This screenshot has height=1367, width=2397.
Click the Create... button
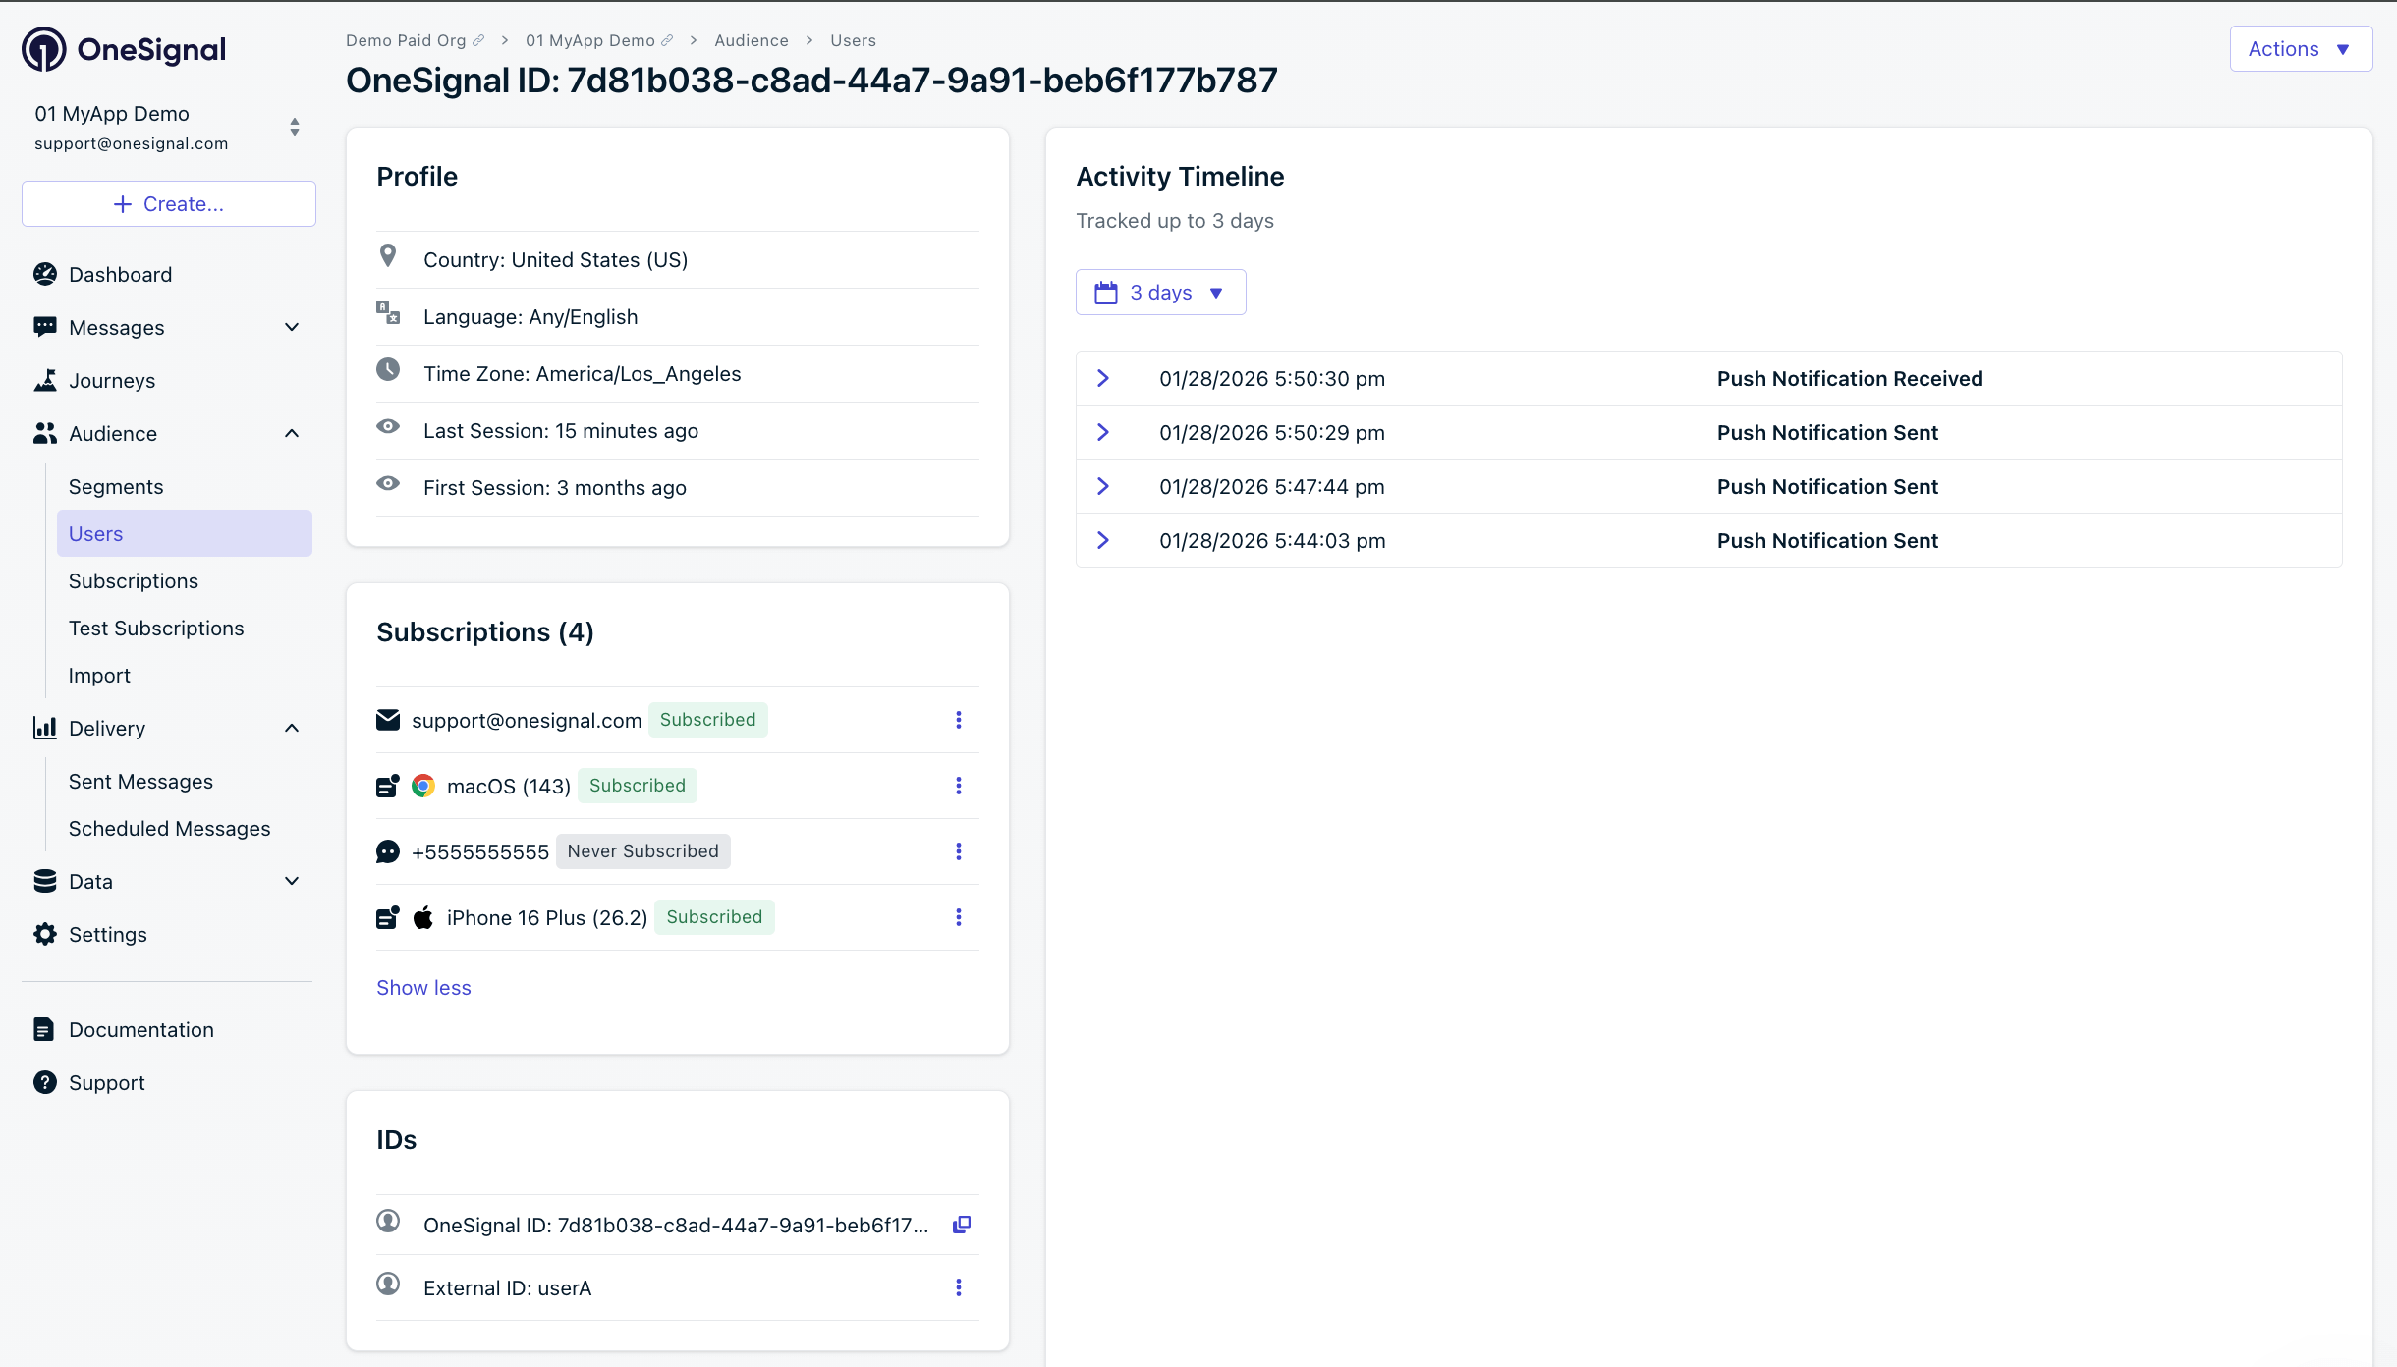(x=168, y=203)
